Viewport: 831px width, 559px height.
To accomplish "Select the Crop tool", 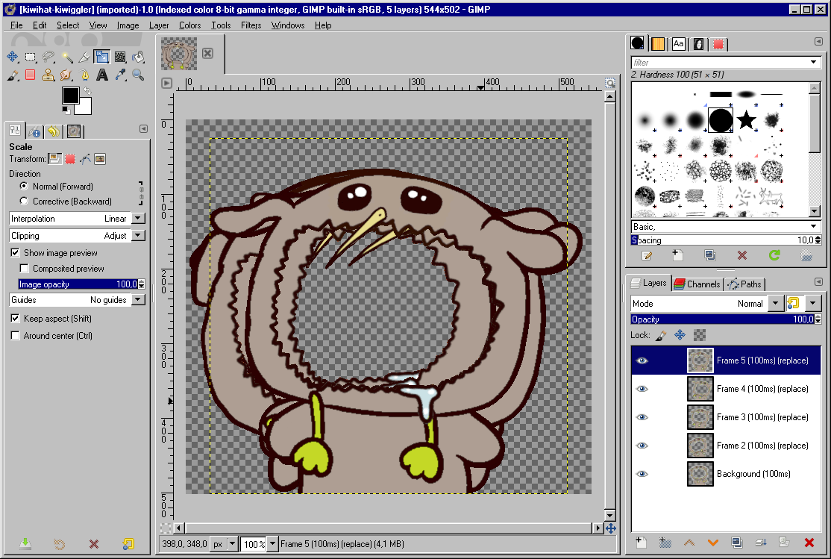I will (84, 57).
